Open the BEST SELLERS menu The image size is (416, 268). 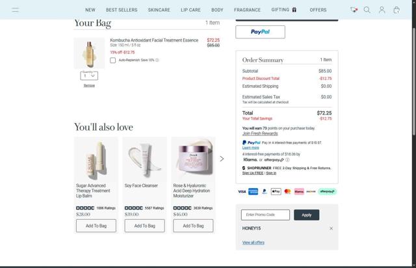pyautogui.click(x=122, y=10)
